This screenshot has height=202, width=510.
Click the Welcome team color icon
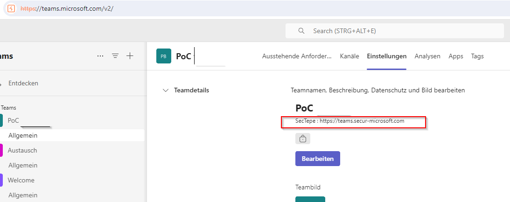tap(1, 180)
